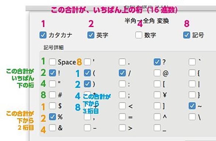
Task: Check the ¥ symbol checkbox
Action: [x=157, y=95]
